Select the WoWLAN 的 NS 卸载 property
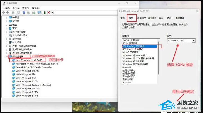The width and height of the screenshot is (203, 113). coord(133,61)
